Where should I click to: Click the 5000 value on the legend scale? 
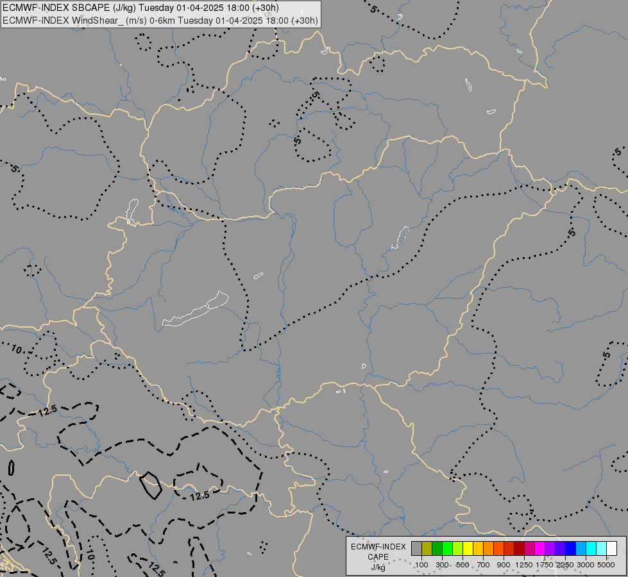tap(606, 565)
